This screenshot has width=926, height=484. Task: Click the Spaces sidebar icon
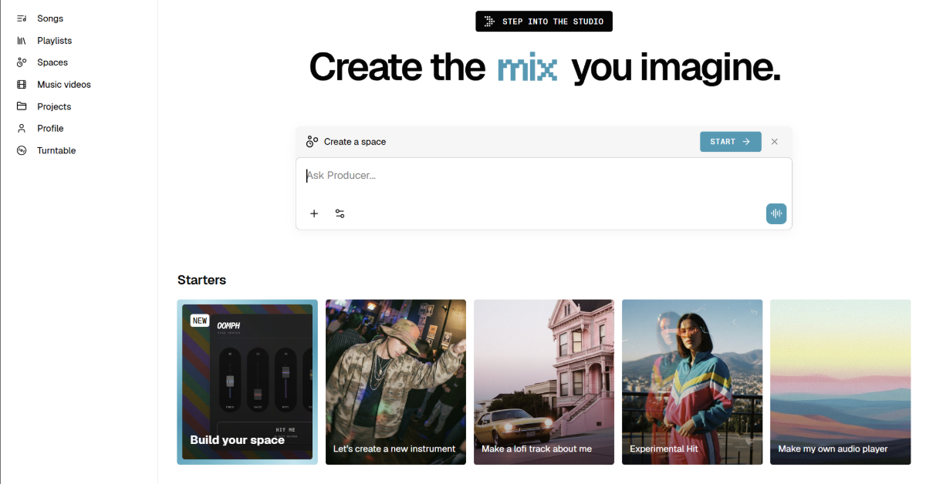pos(22,62)
